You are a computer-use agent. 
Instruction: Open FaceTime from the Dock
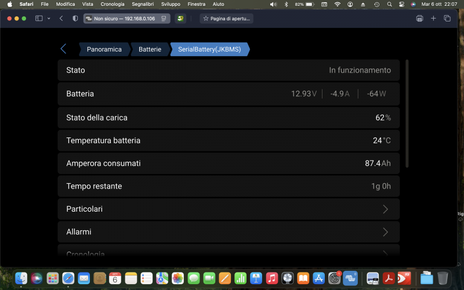(209, 278)
